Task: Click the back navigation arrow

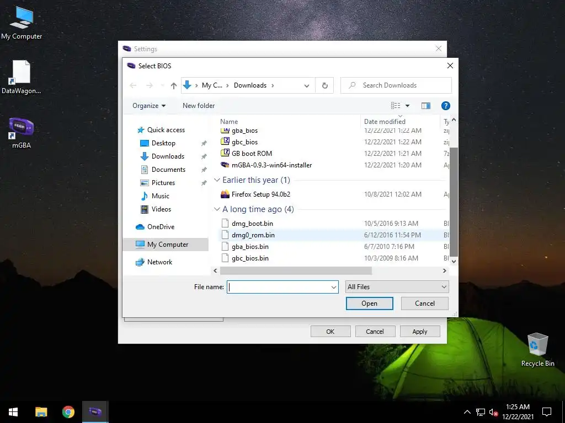Action: click(x=133, y=85)
